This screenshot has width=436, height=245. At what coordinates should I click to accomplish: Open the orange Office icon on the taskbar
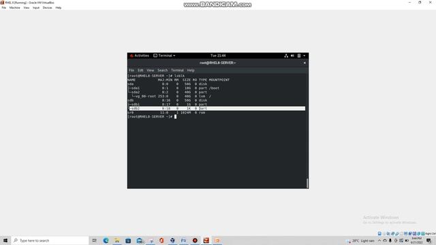pyautogui.click(x=161, y=240)
